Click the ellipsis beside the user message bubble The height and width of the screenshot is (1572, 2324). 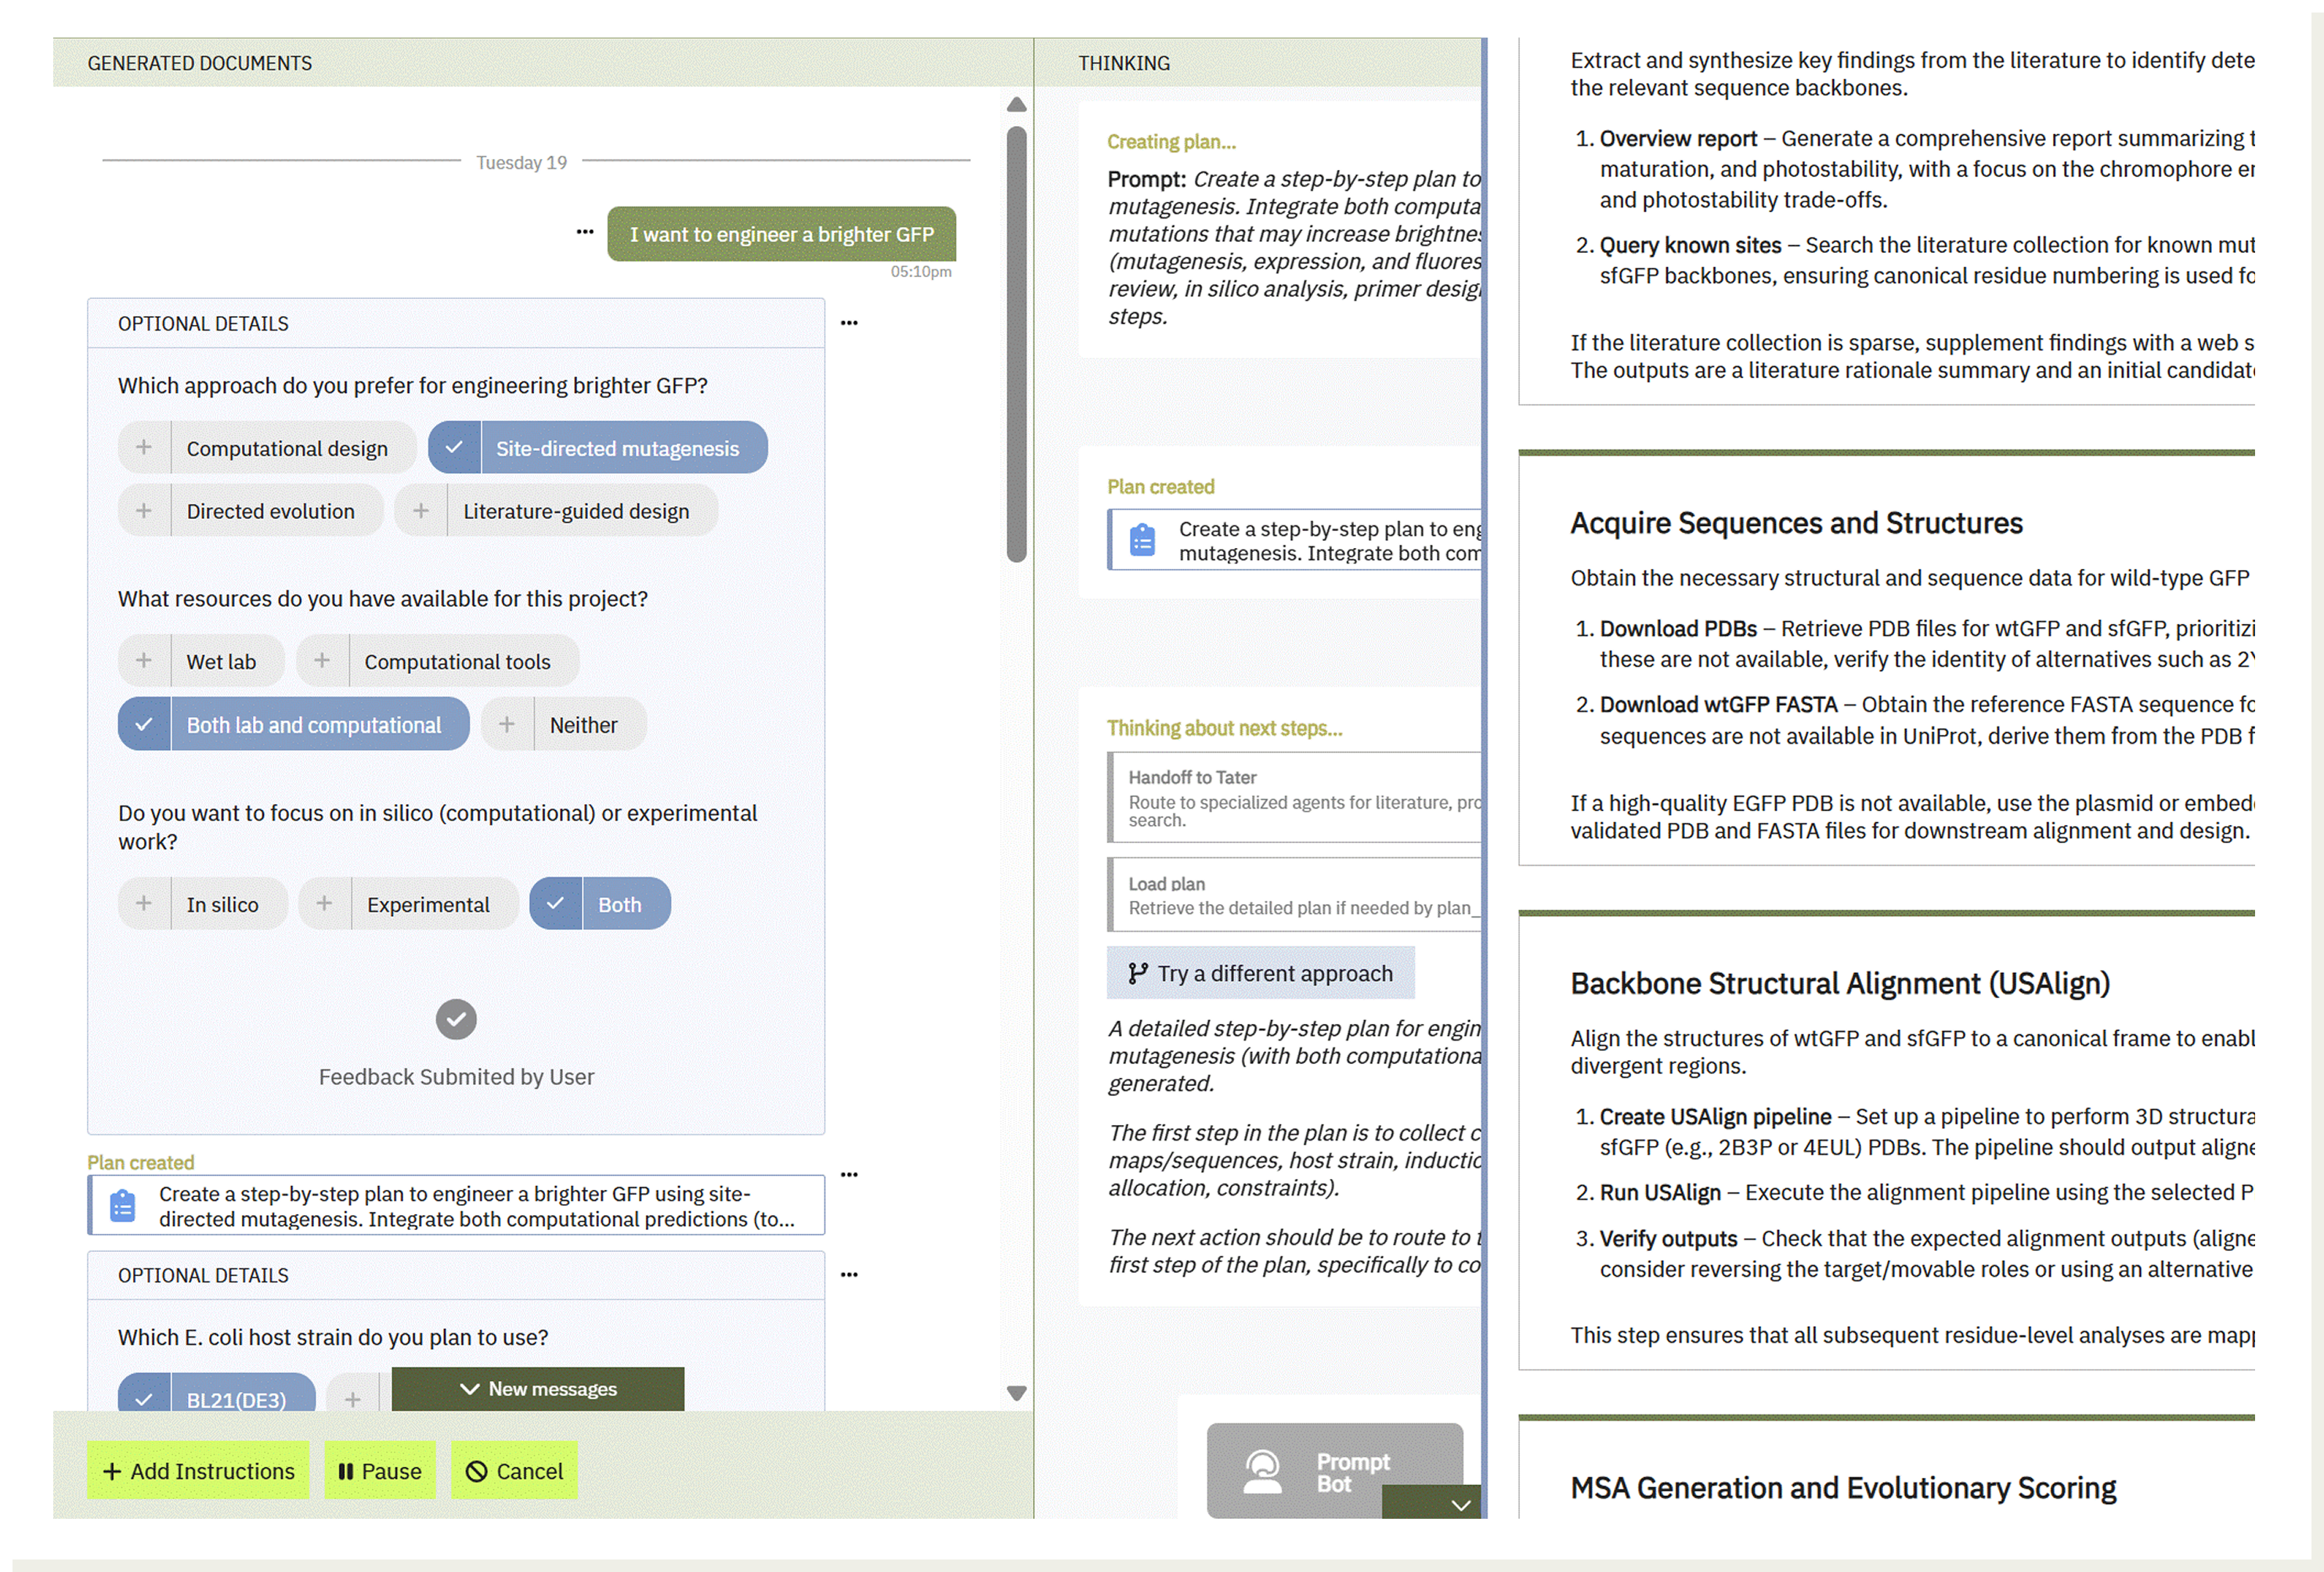click(585, 232)
